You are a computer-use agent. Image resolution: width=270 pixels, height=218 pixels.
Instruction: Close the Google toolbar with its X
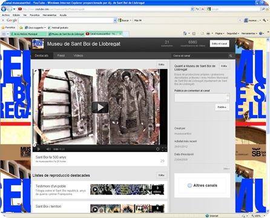click(3, 21)
